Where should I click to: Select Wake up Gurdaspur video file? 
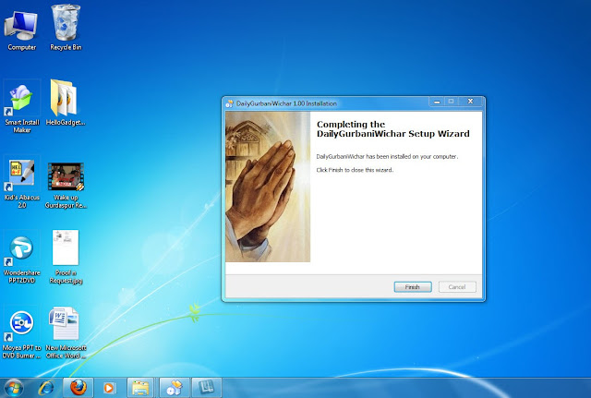click(x=66, y=186)
